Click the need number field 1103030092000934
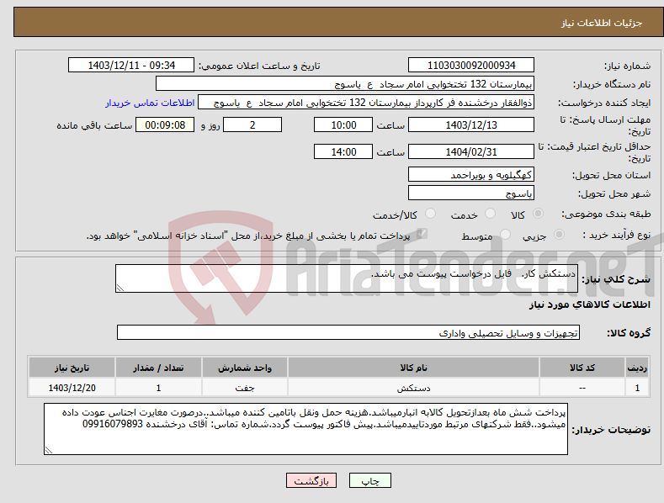 pyautogui.click(x=471, y=66)
